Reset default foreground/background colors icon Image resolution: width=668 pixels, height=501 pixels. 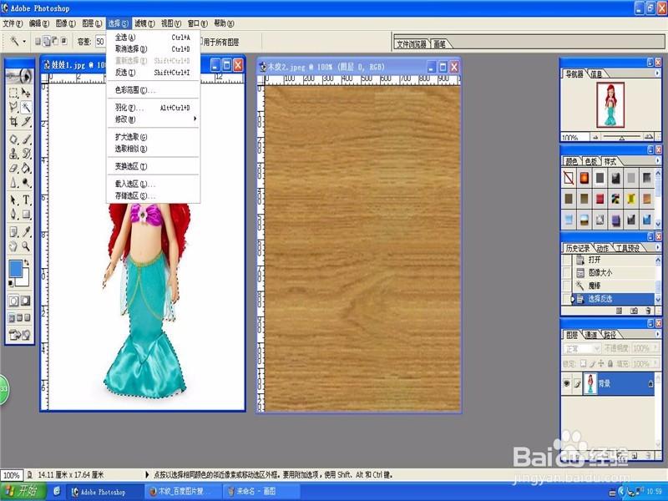12,283
